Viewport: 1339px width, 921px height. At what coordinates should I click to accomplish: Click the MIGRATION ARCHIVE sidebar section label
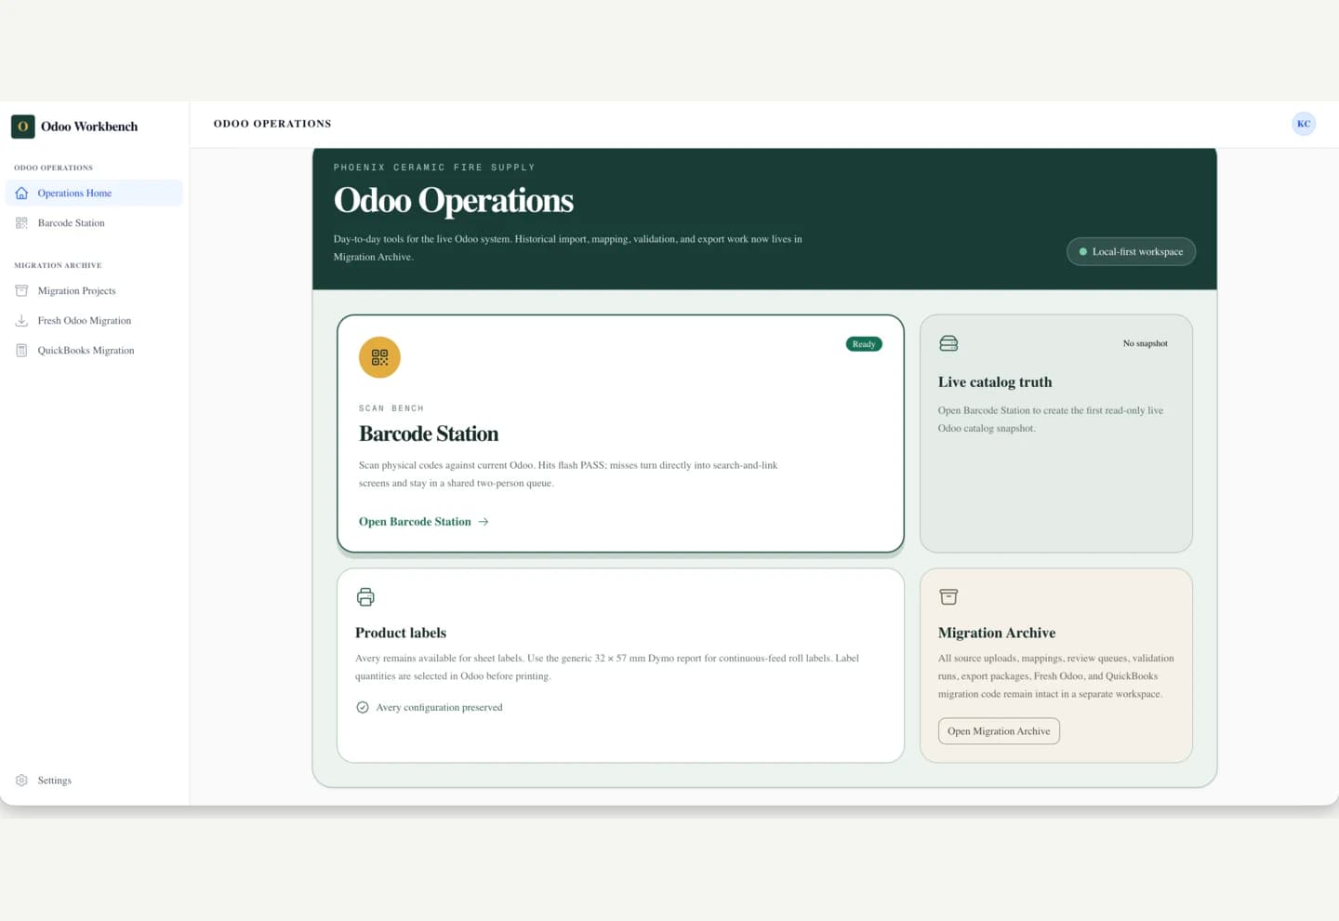(x=58, y=266)
